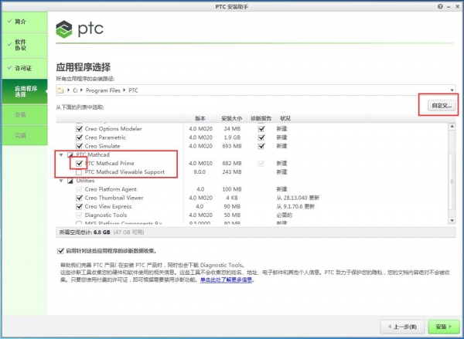Image resolution: width=464 pixels, height=339 pixels.
Task: Toggle diagnostic report for Creo Simulate
Action: tap(261, 146)
